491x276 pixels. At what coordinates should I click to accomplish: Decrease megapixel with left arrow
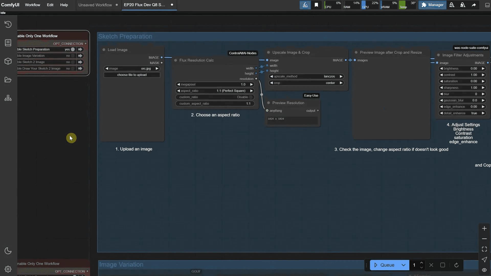tap(178, 84)
